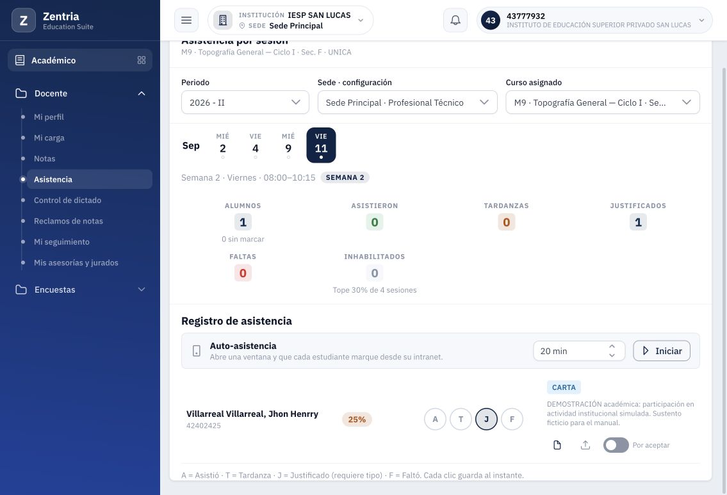Click the Iniciar auto-asistencia button

pyautogui.click(x=661, y=351)
